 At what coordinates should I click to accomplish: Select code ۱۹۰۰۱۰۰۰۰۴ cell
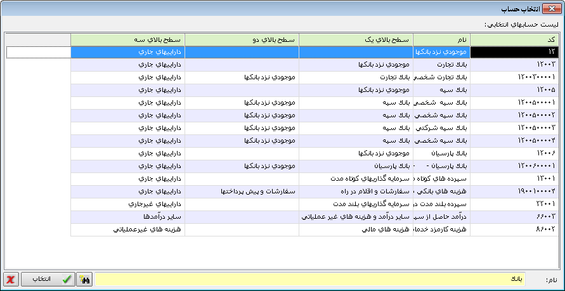pos(514,191)
